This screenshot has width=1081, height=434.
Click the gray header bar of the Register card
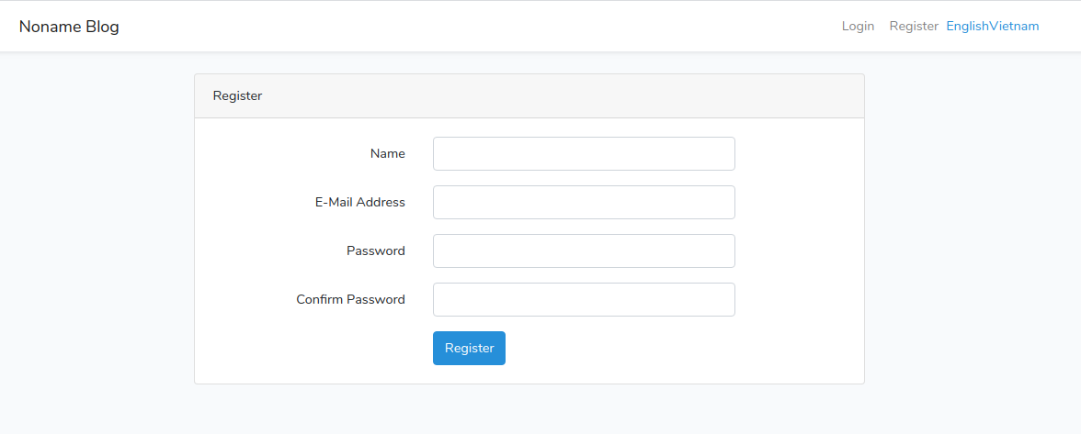[552, 96]
